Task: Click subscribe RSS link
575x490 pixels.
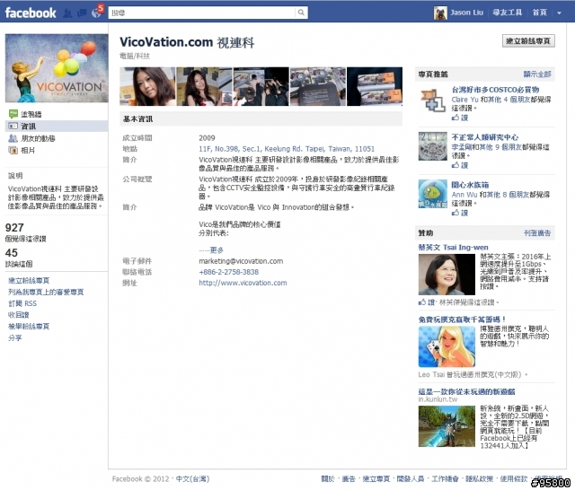Action: pos(22,303)
